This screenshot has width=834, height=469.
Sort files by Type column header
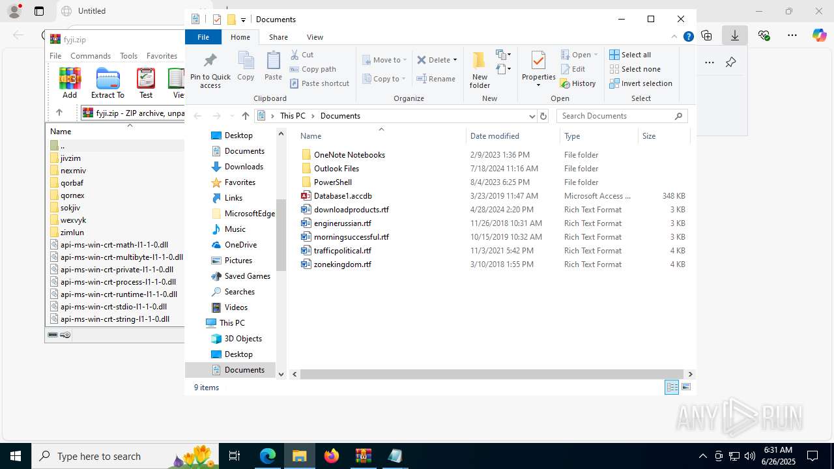[599, 136]
